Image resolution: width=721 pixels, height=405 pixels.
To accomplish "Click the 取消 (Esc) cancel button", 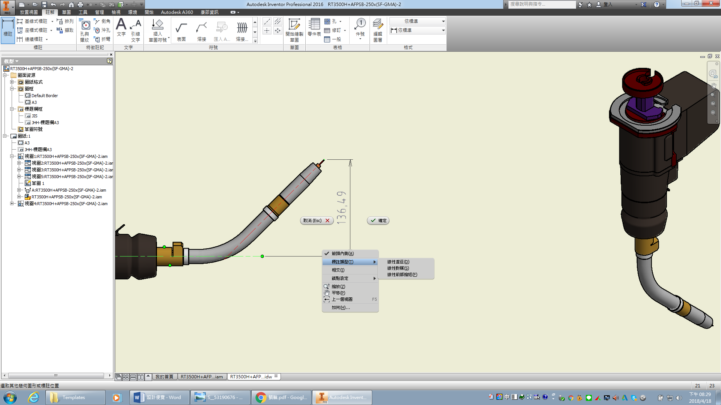I will click(x=317, y=220).
